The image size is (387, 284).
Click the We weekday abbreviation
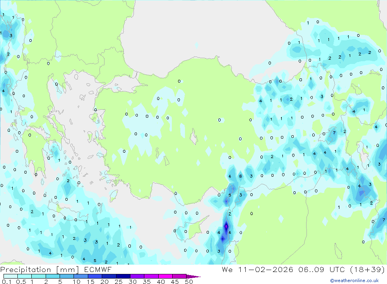[227, 269]
